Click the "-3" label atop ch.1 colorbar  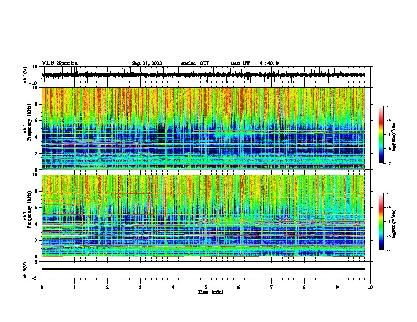388,106
